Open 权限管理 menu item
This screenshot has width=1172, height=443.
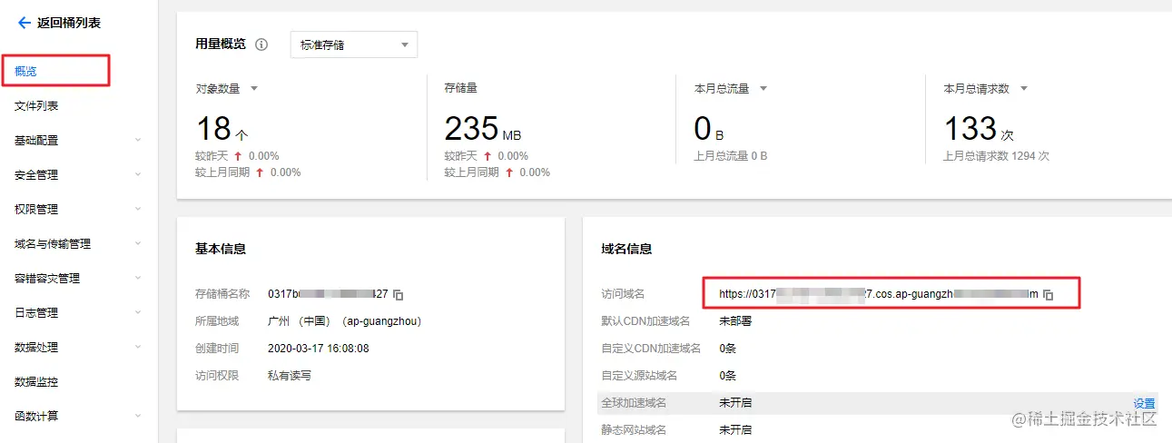coord(36,210)
